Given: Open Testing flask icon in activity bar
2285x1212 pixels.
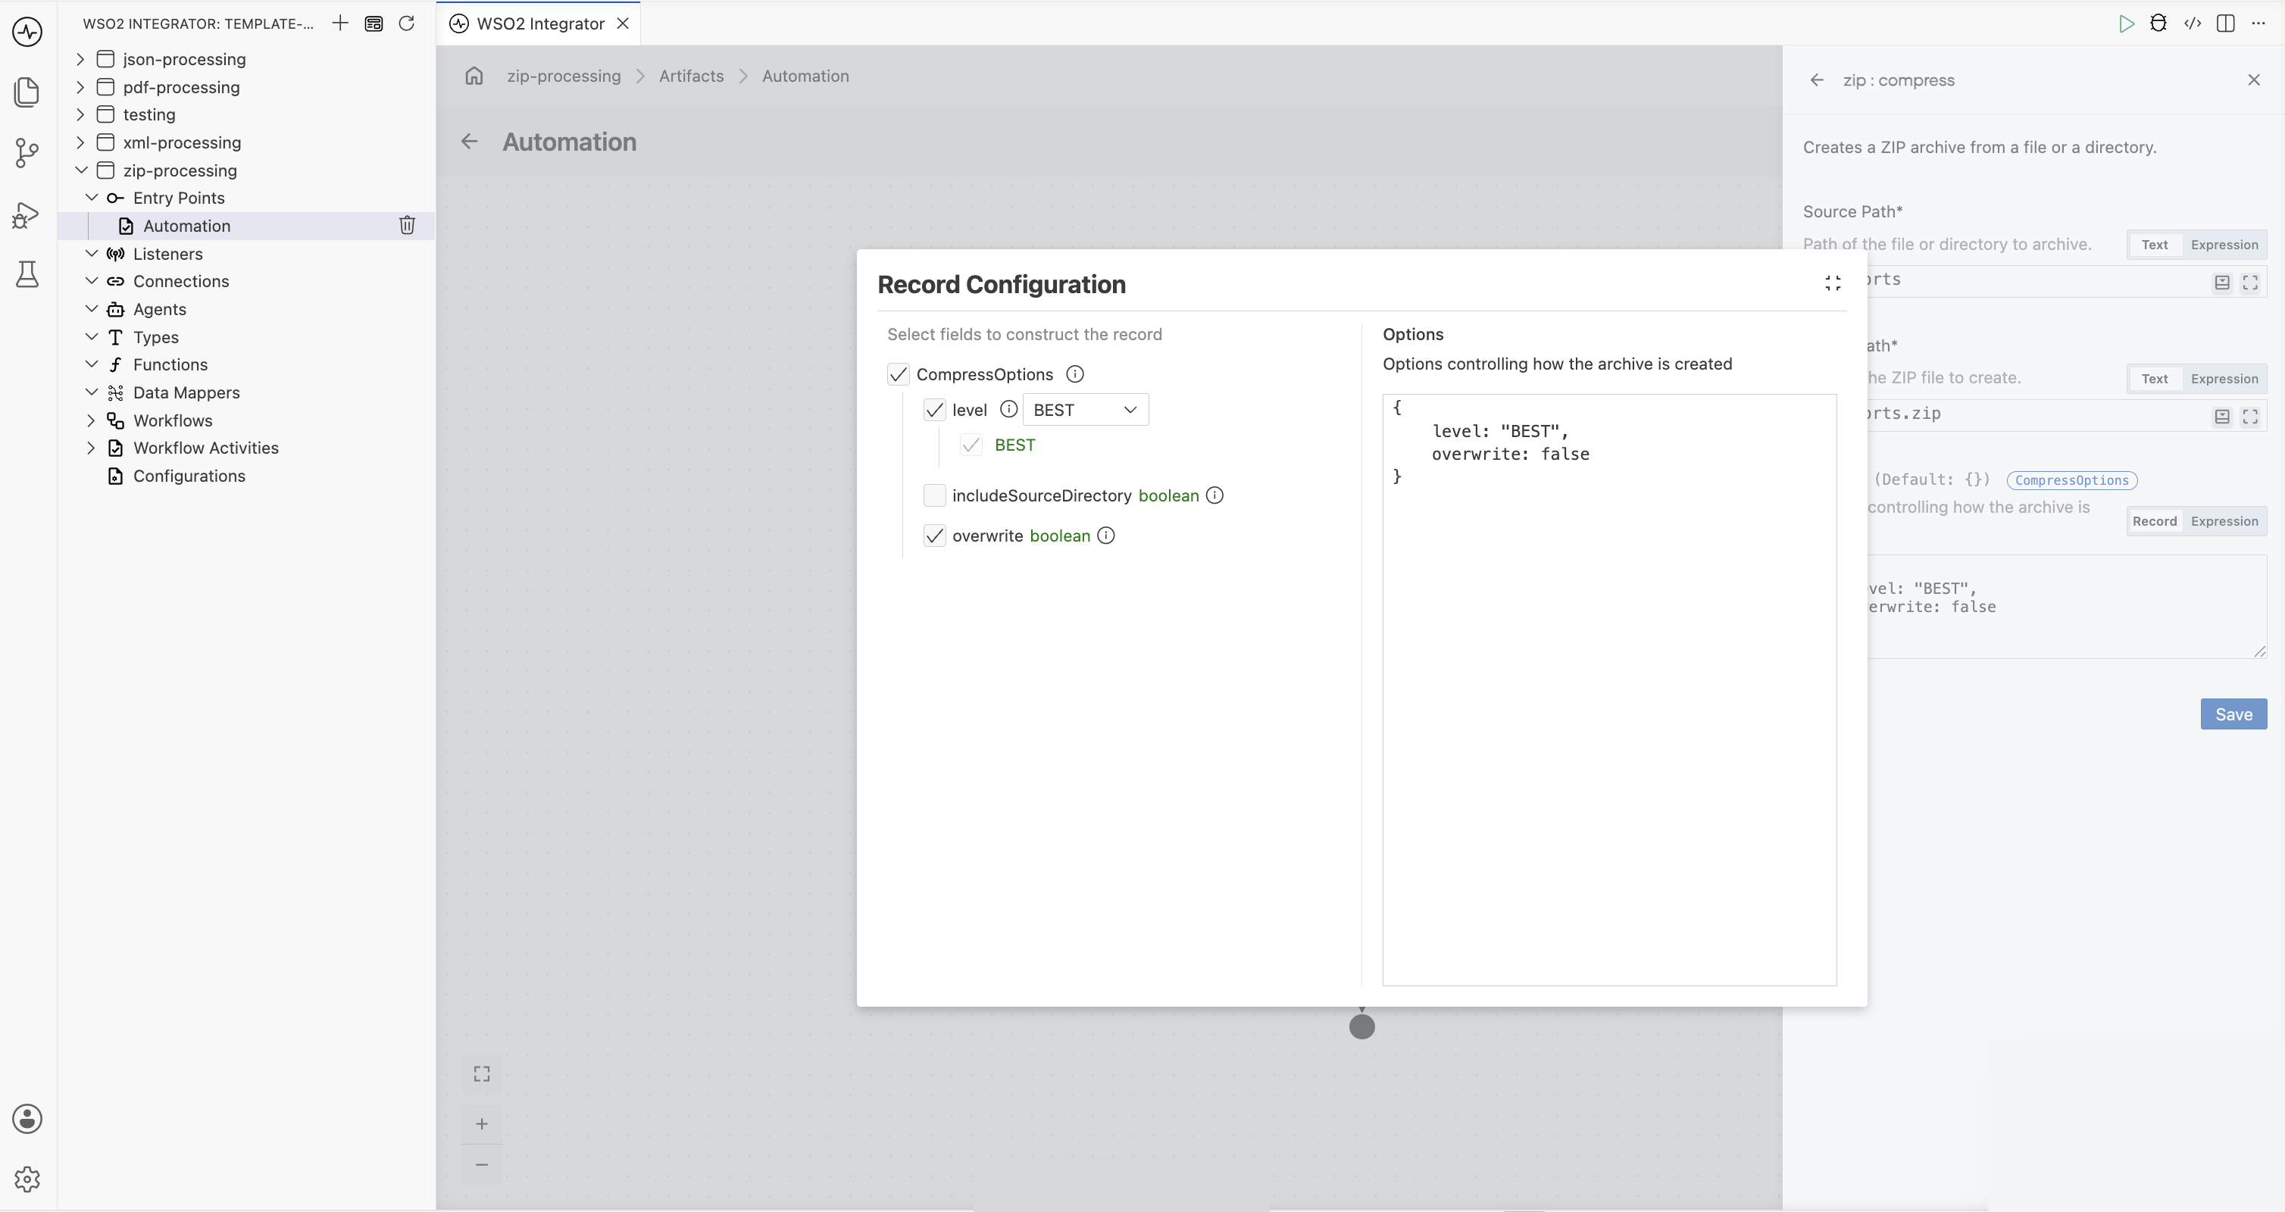Looking at the screenshot, I should tap(27, 274).
